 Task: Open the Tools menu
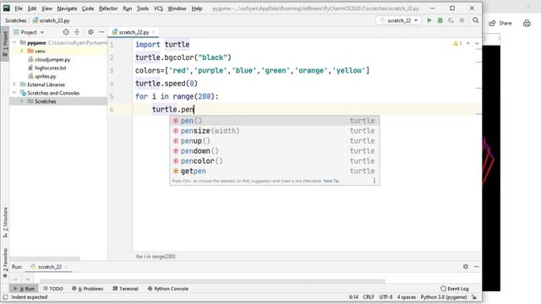point(143,8)
